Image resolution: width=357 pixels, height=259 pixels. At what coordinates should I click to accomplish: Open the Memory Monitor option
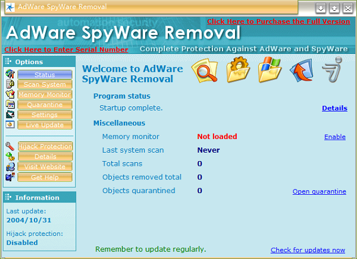point(45,95)
